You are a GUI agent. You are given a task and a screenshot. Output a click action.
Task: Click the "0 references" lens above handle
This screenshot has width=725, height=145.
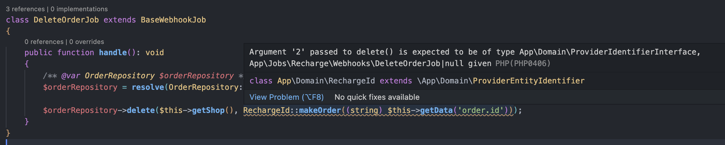(44, 42)
